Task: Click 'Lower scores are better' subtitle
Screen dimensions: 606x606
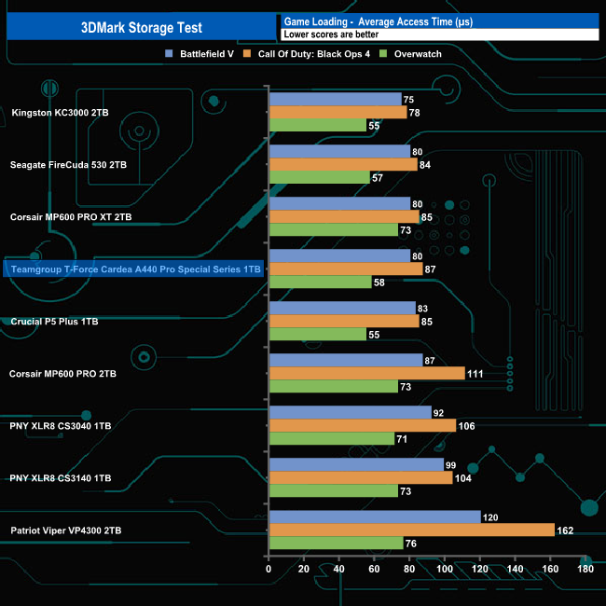Action: click(x=331, y=34)
